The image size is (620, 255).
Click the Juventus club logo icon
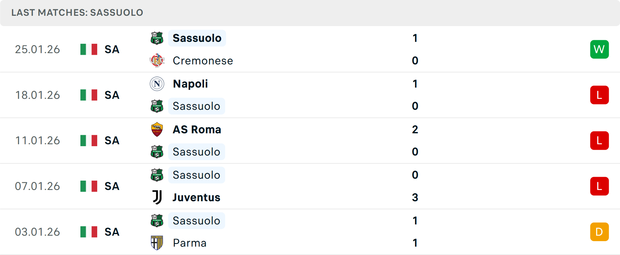[157, 197]
